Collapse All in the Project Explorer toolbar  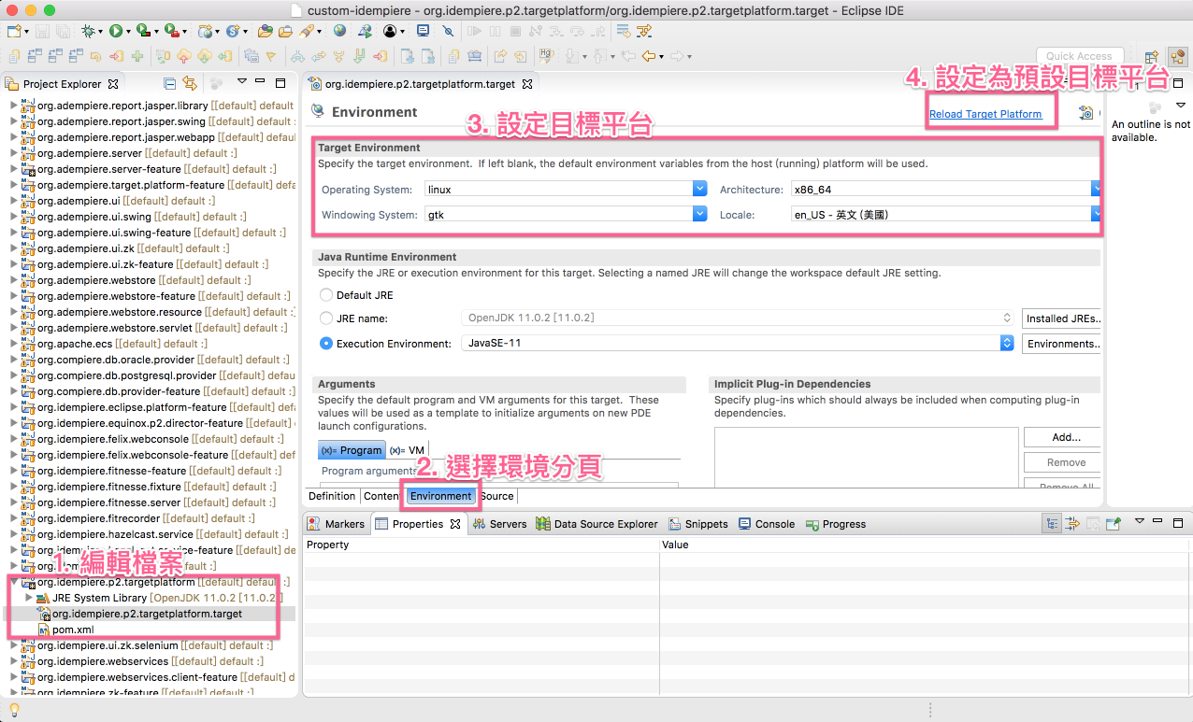tap(170, 83)
